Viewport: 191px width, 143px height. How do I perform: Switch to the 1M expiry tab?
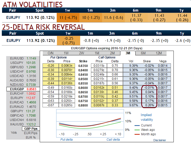97,53
